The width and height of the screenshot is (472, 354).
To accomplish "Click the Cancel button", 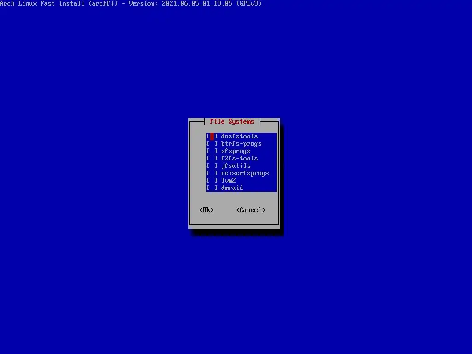I will (251, 210).
